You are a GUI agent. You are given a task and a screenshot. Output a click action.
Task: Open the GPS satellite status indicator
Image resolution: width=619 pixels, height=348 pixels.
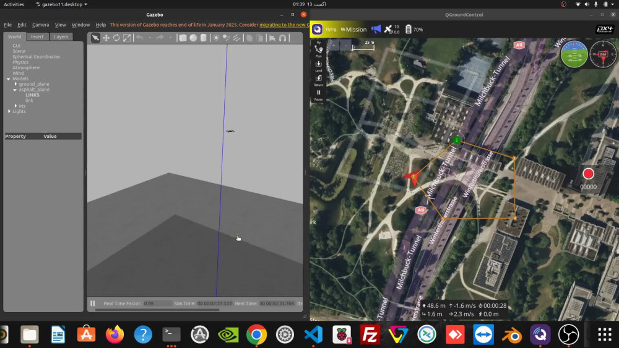(x=392, y=29)
